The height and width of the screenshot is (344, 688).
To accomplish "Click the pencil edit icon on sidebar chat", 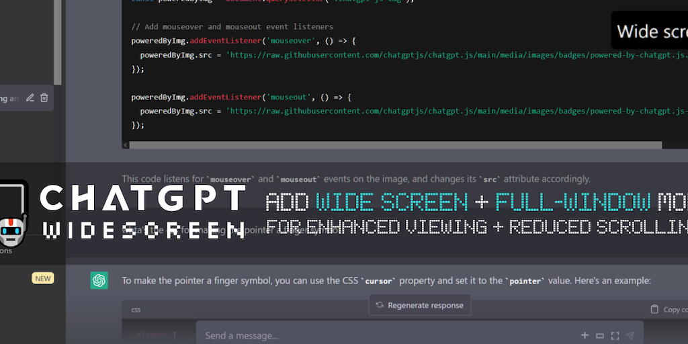I will click(30, 98).
